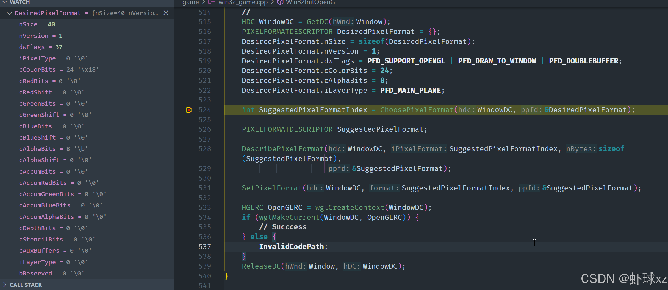Click the SuggestedPixelFormat declaration on line 526
Viewport: 668px width, 290px height.
click(x=380, y=129)
